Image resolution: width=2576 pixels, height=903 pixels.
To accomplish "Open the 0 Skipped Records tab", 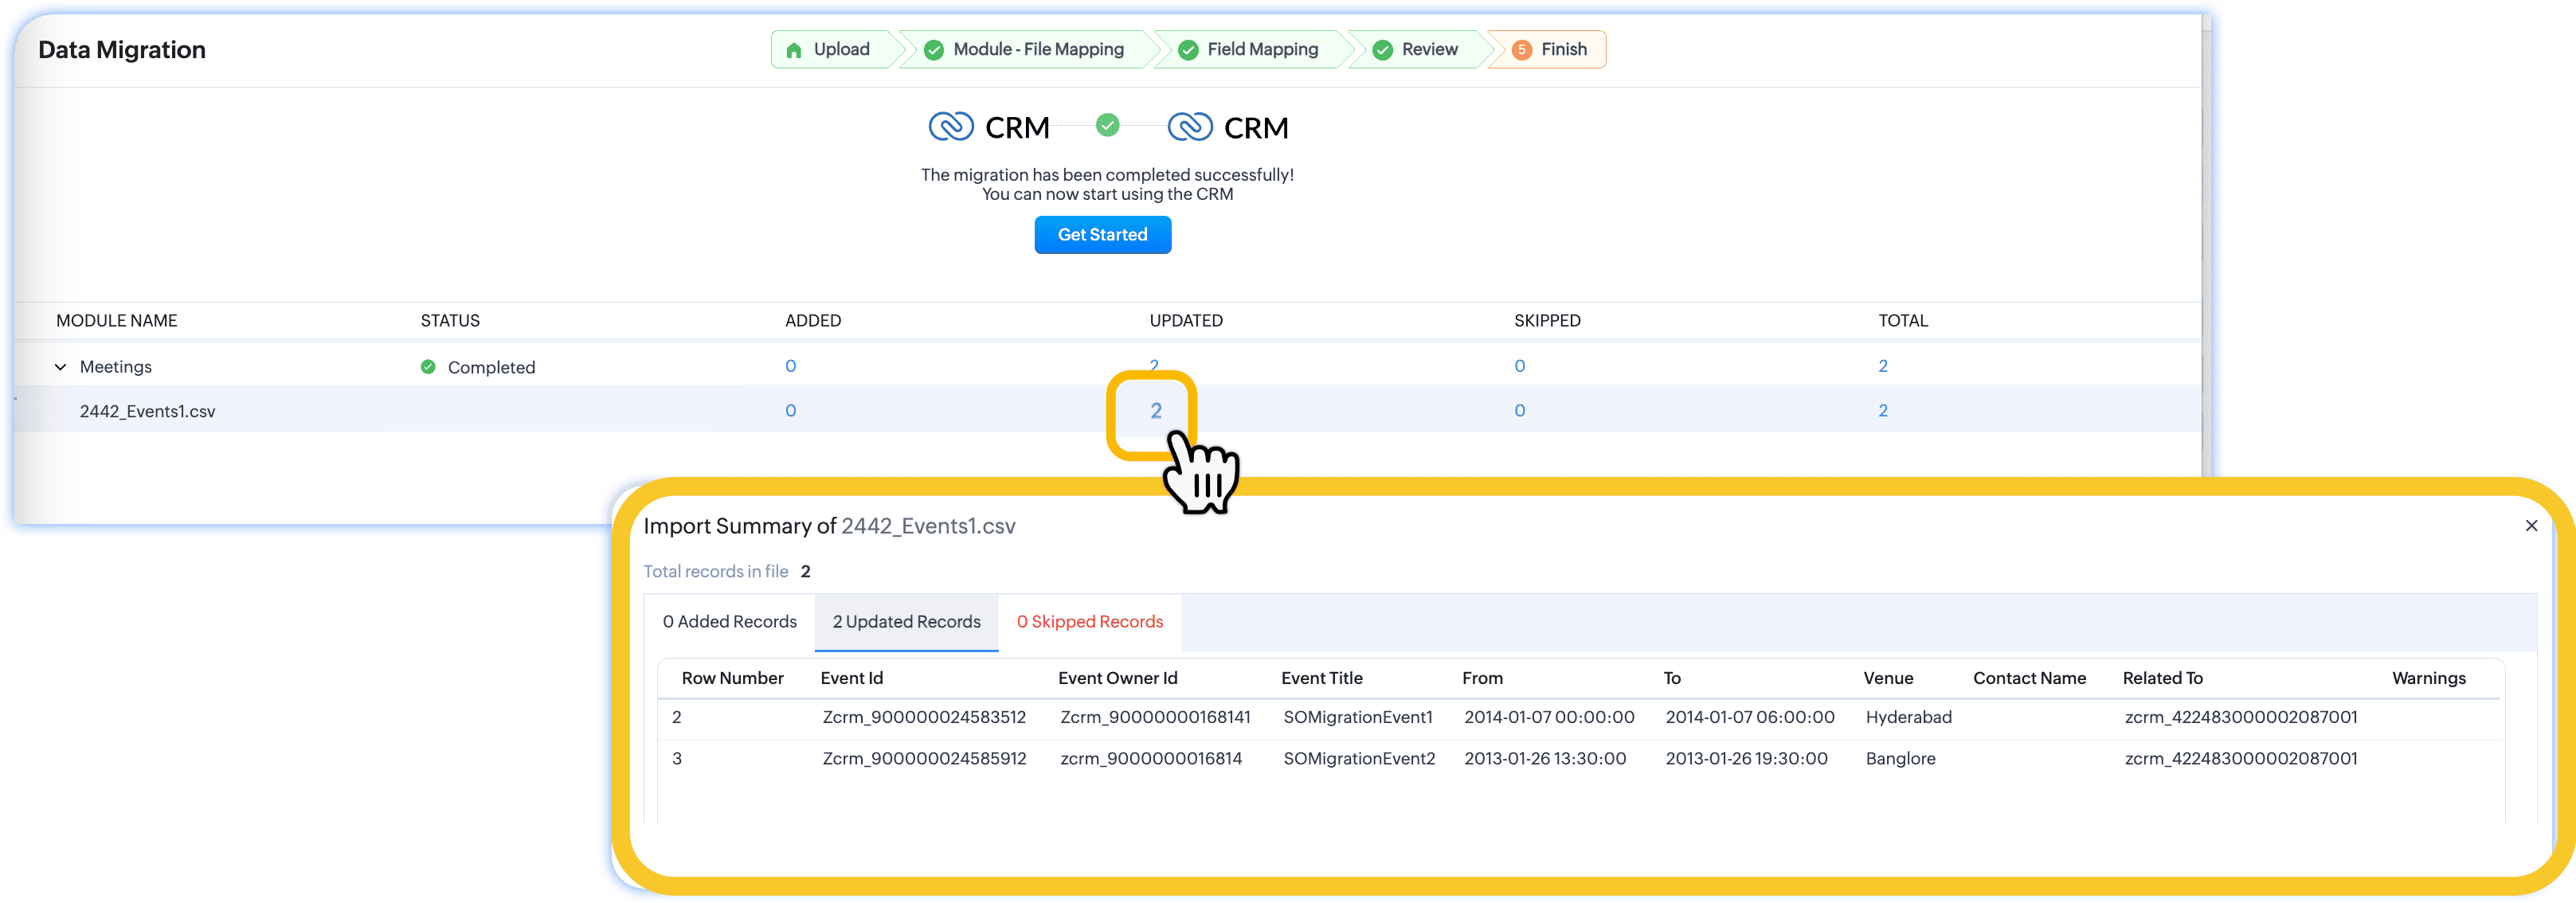I will click(1089, 622).
